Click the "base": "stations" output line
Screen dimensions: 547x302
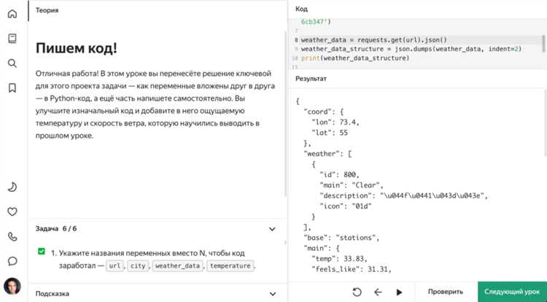341,238
